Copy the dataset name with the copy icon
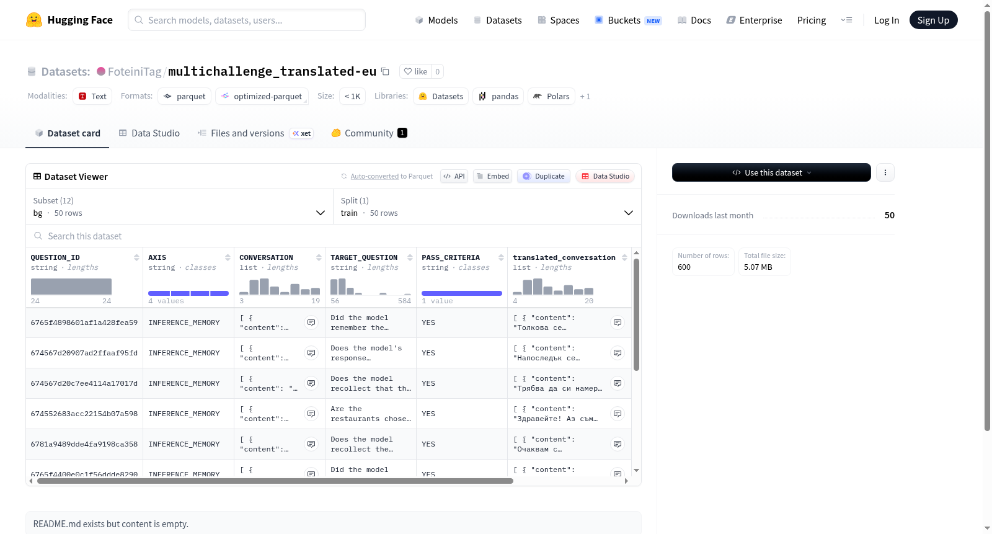 click(x=385, y=71)
